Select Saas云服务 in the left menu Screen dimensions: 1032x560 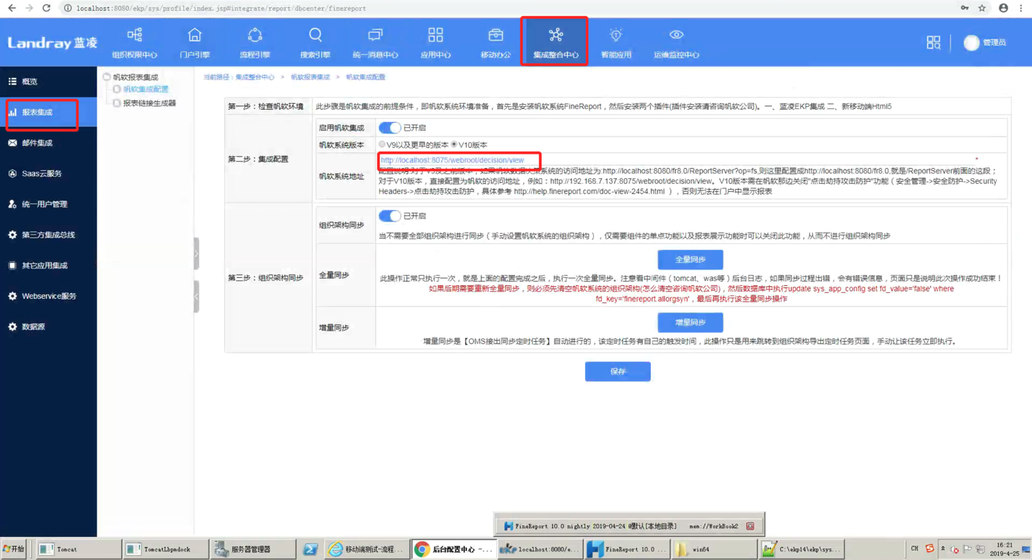point(48,173)
